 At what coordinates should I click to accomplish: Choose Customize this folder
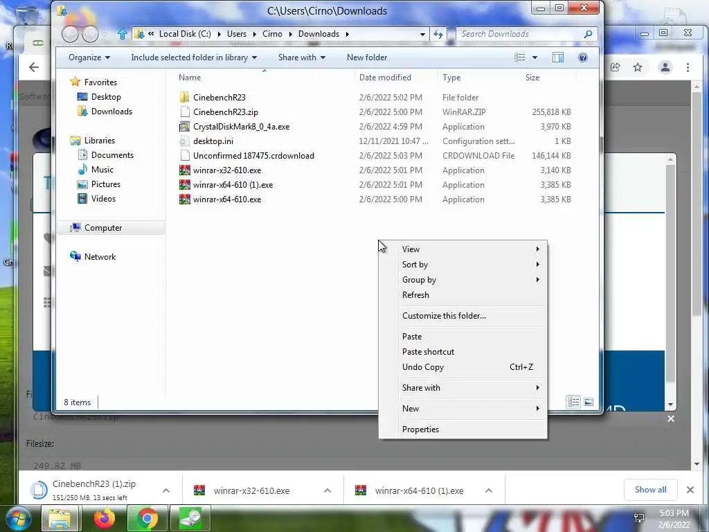pos(463,316)
